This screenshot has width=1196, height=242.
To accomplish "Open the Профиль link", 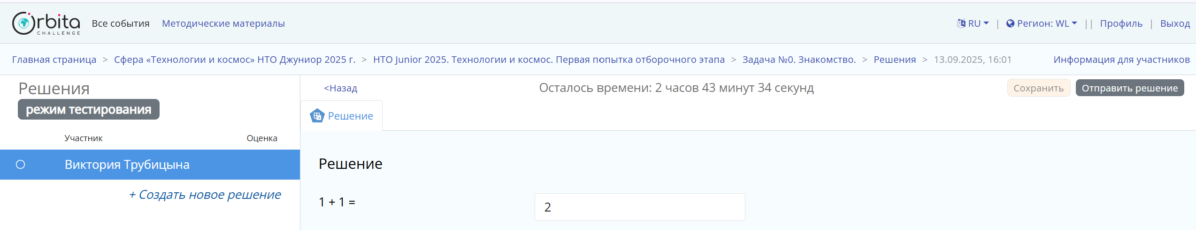I will tap(1121, 23).
